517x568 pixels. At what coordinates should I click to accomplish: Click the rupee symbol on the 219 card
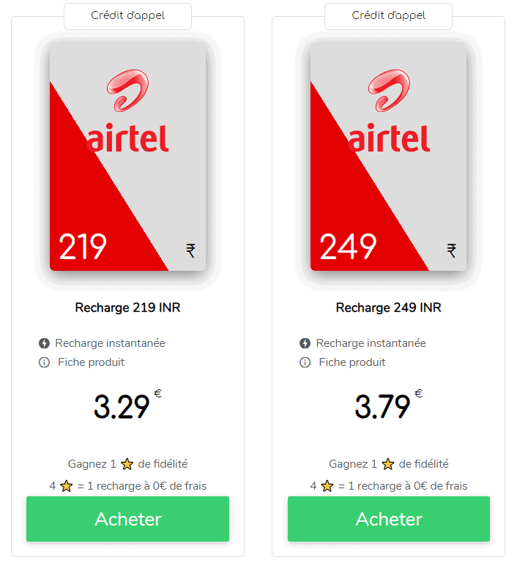190,250
